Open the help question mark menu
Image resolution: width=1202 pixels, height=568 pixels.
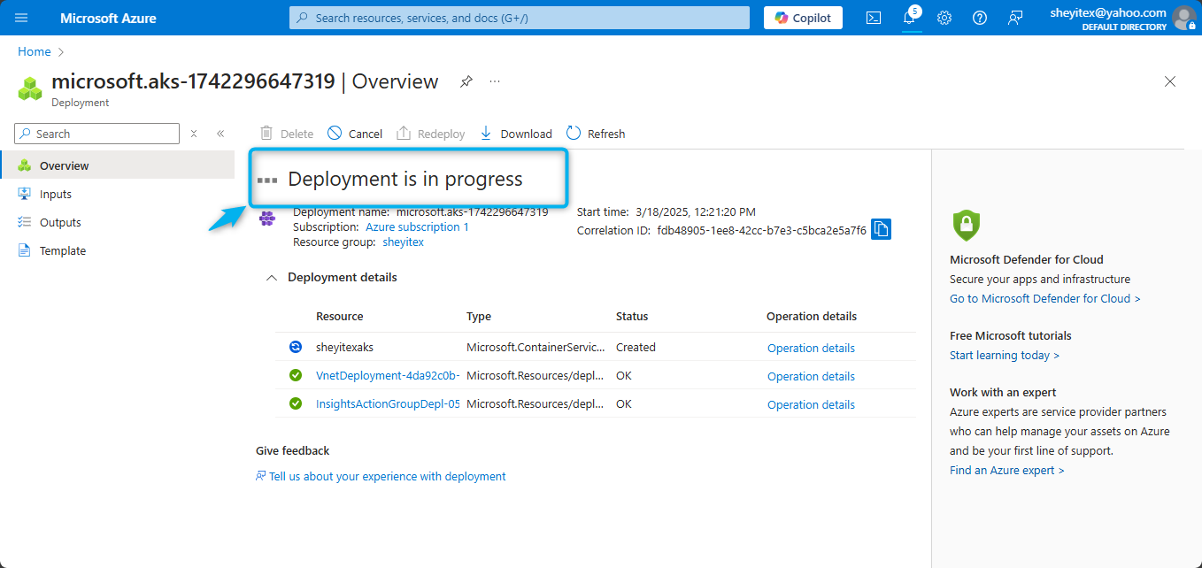pyautogui.click(x=980, y=18)
